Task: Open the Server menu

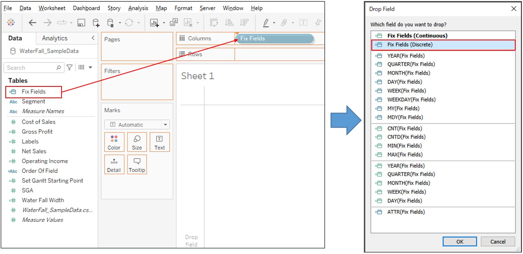Action: tap(208, 8)
